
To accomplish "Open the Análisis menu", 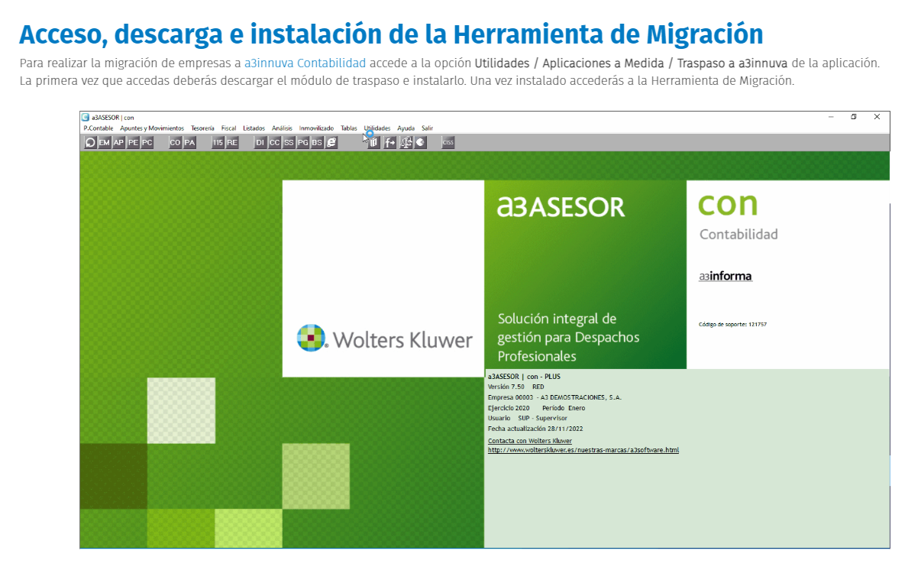I will pyautogui.click(x=282, y=128).
